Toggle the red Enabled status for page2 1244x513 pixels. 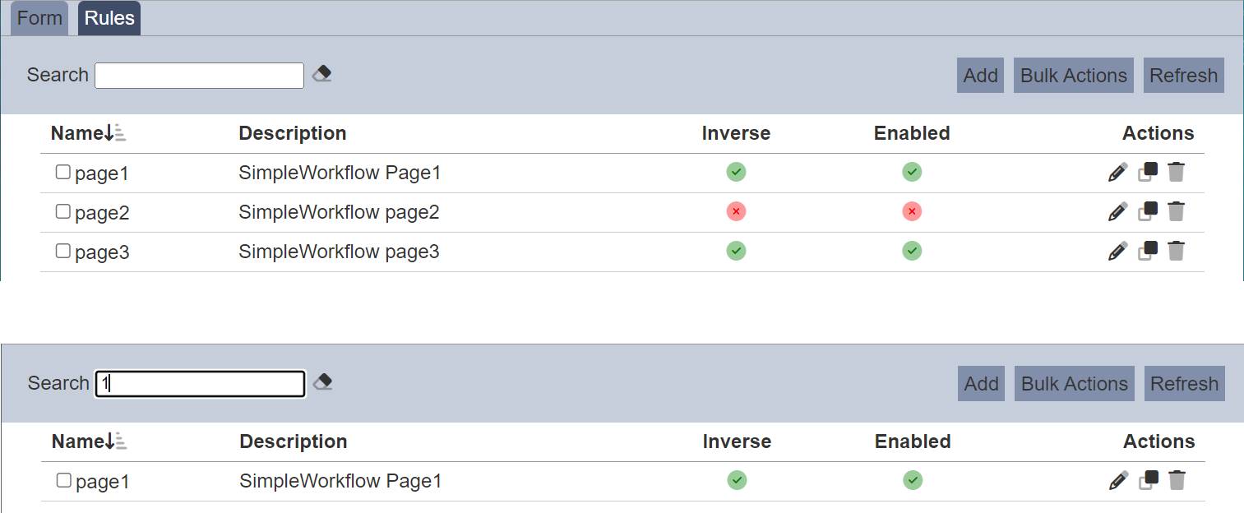912,212
